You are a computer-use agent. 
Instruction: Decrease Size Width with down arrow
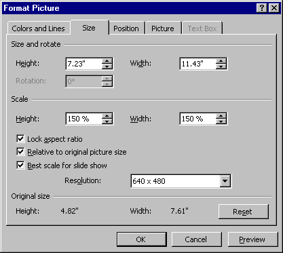[221, 66]
